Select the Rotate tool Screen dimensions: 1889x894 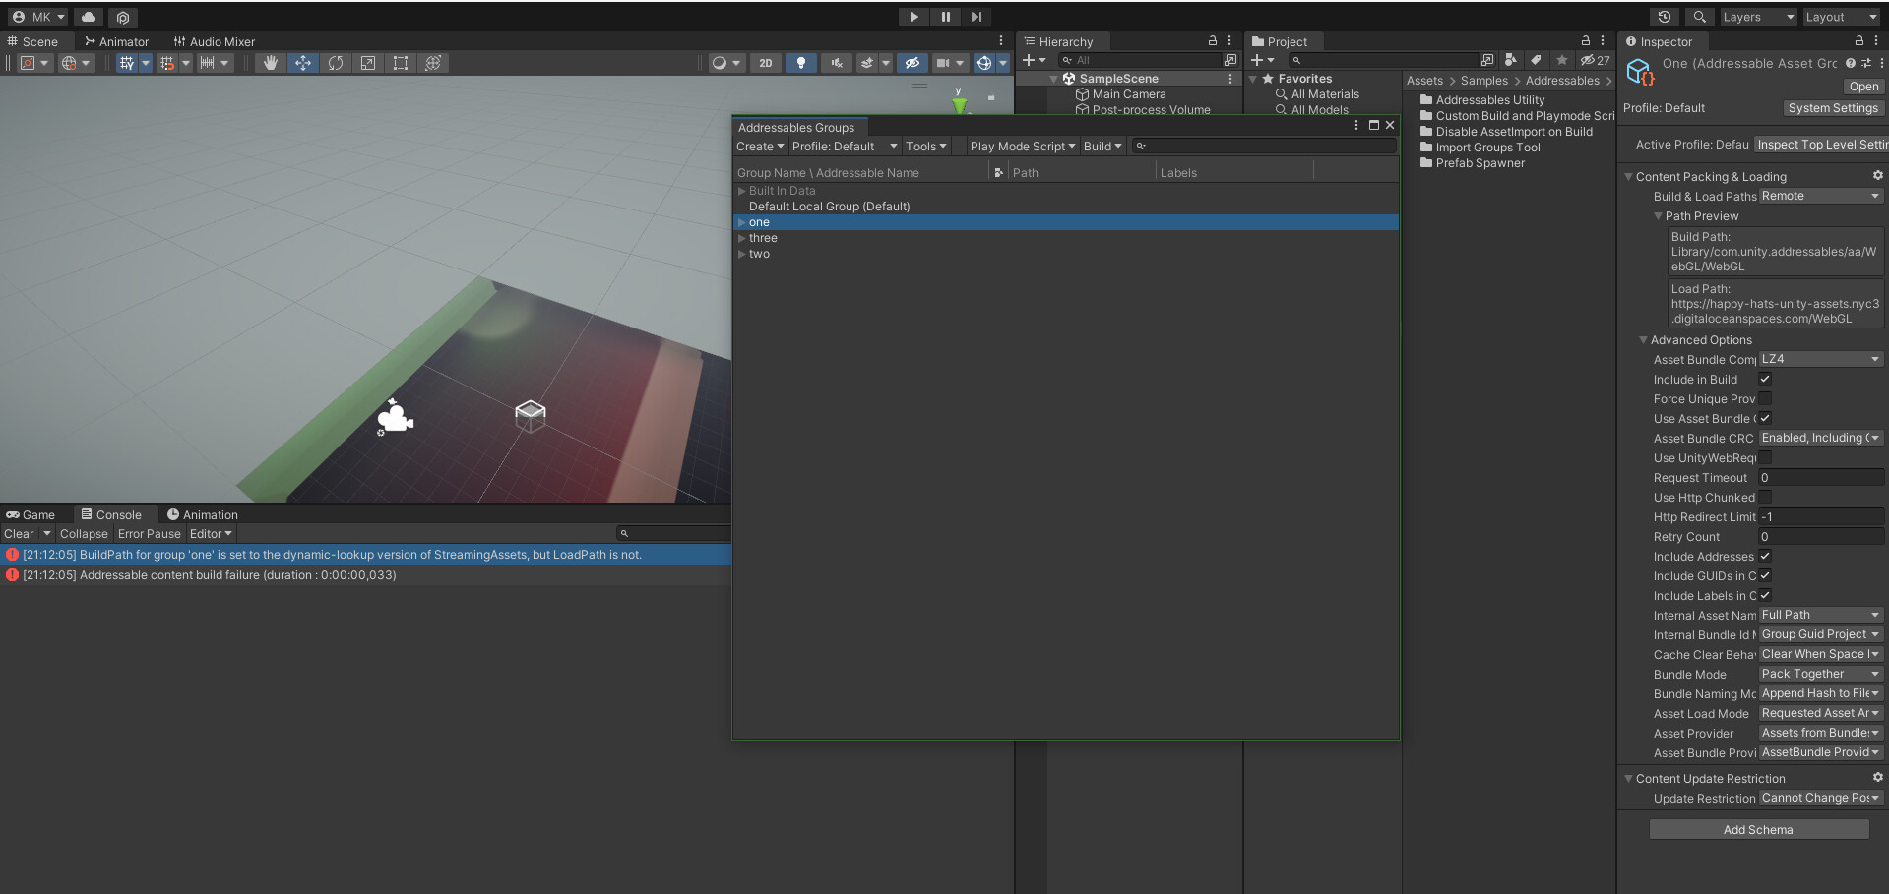[336, 63]
